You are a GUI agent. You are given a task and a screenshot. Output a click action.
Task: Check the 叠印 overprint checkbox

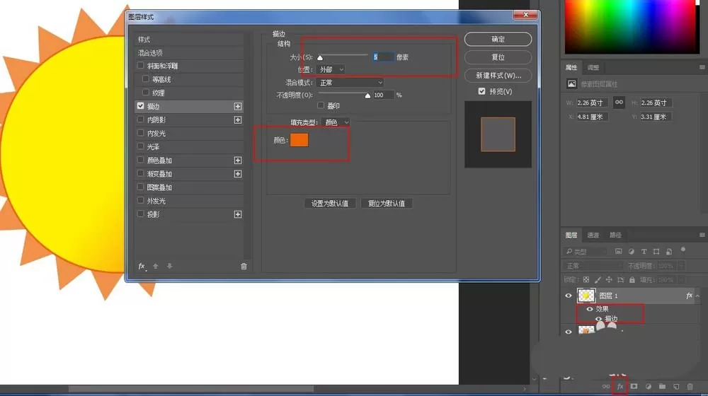(321, 105)
